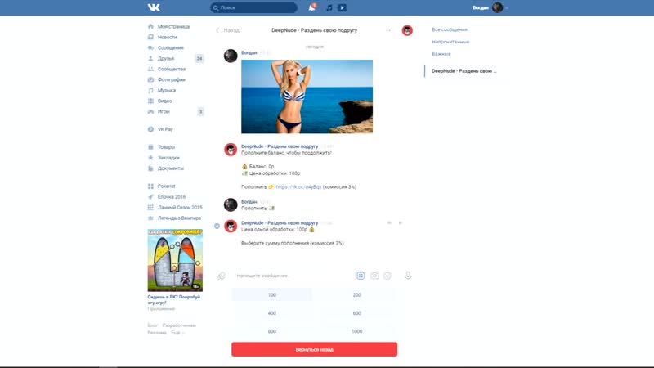654x368 pixels.
Task: Launch the Pokerist app
Action: [167, 186]
